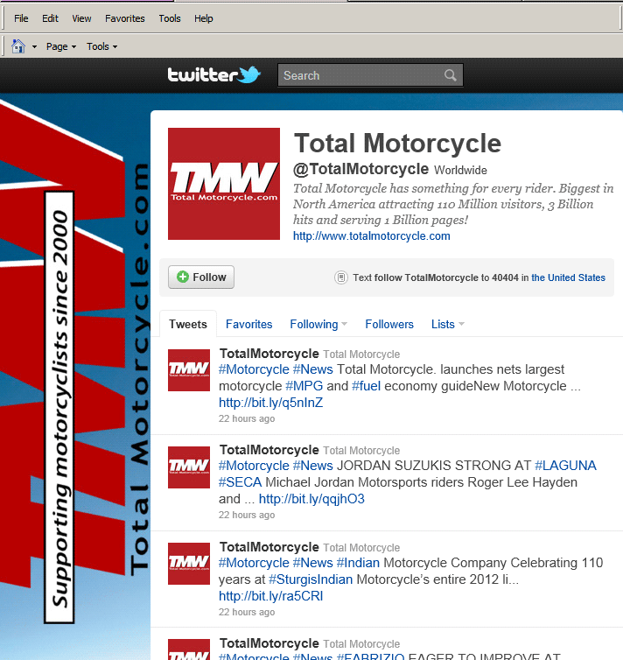Visit http://www.totalmotorcycle.com link

tap(372, 236)
